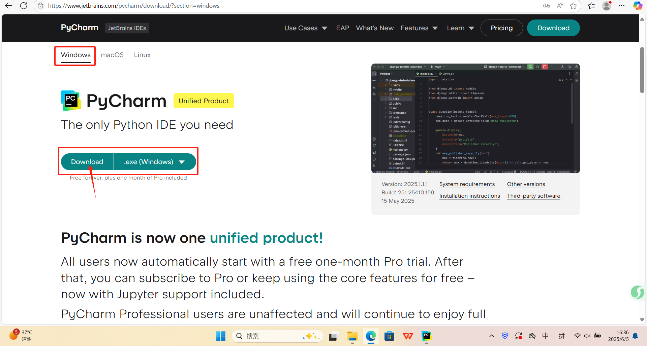647x346 pixels.
Task: Open Task View on taskbar
Action: (x=333, y=336)
